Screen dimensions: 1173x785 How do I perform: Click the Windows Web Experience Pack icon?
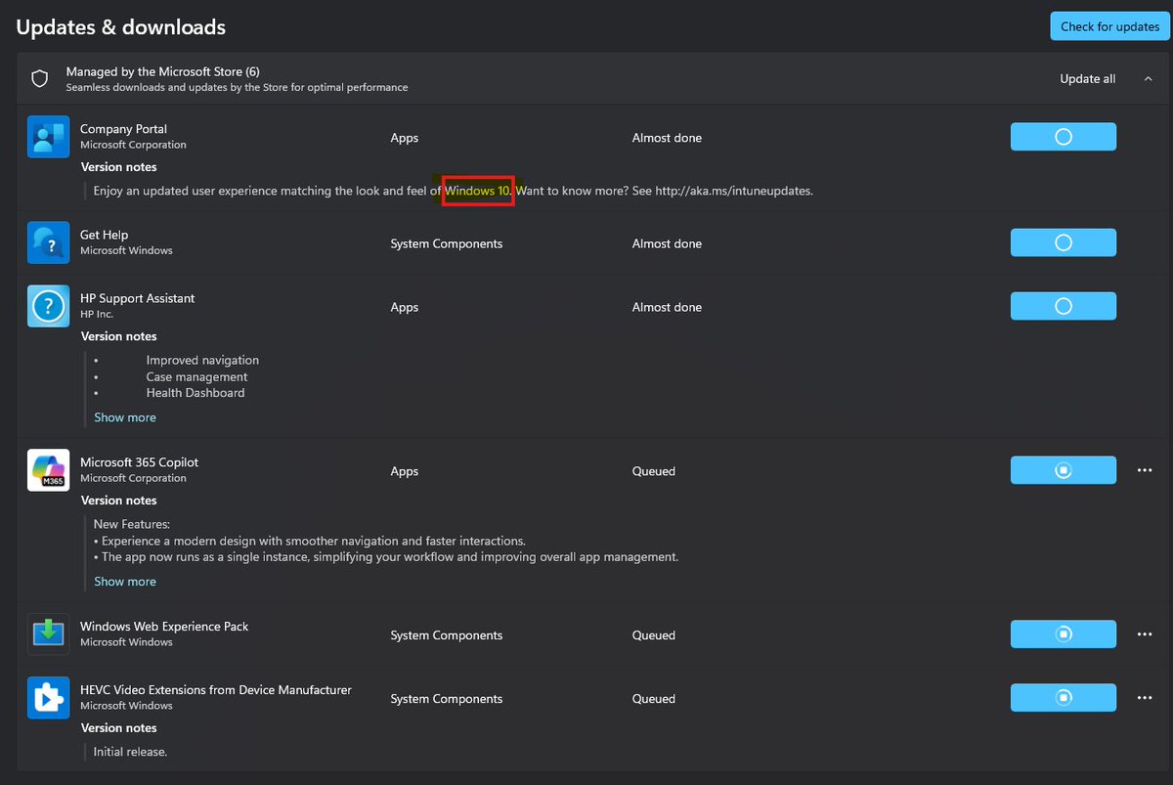point(48,634)
